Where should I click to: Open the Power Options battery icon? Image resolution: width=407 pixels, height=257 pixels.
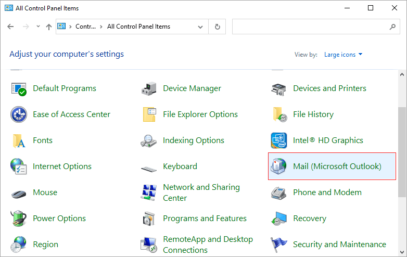click(19, 219)
